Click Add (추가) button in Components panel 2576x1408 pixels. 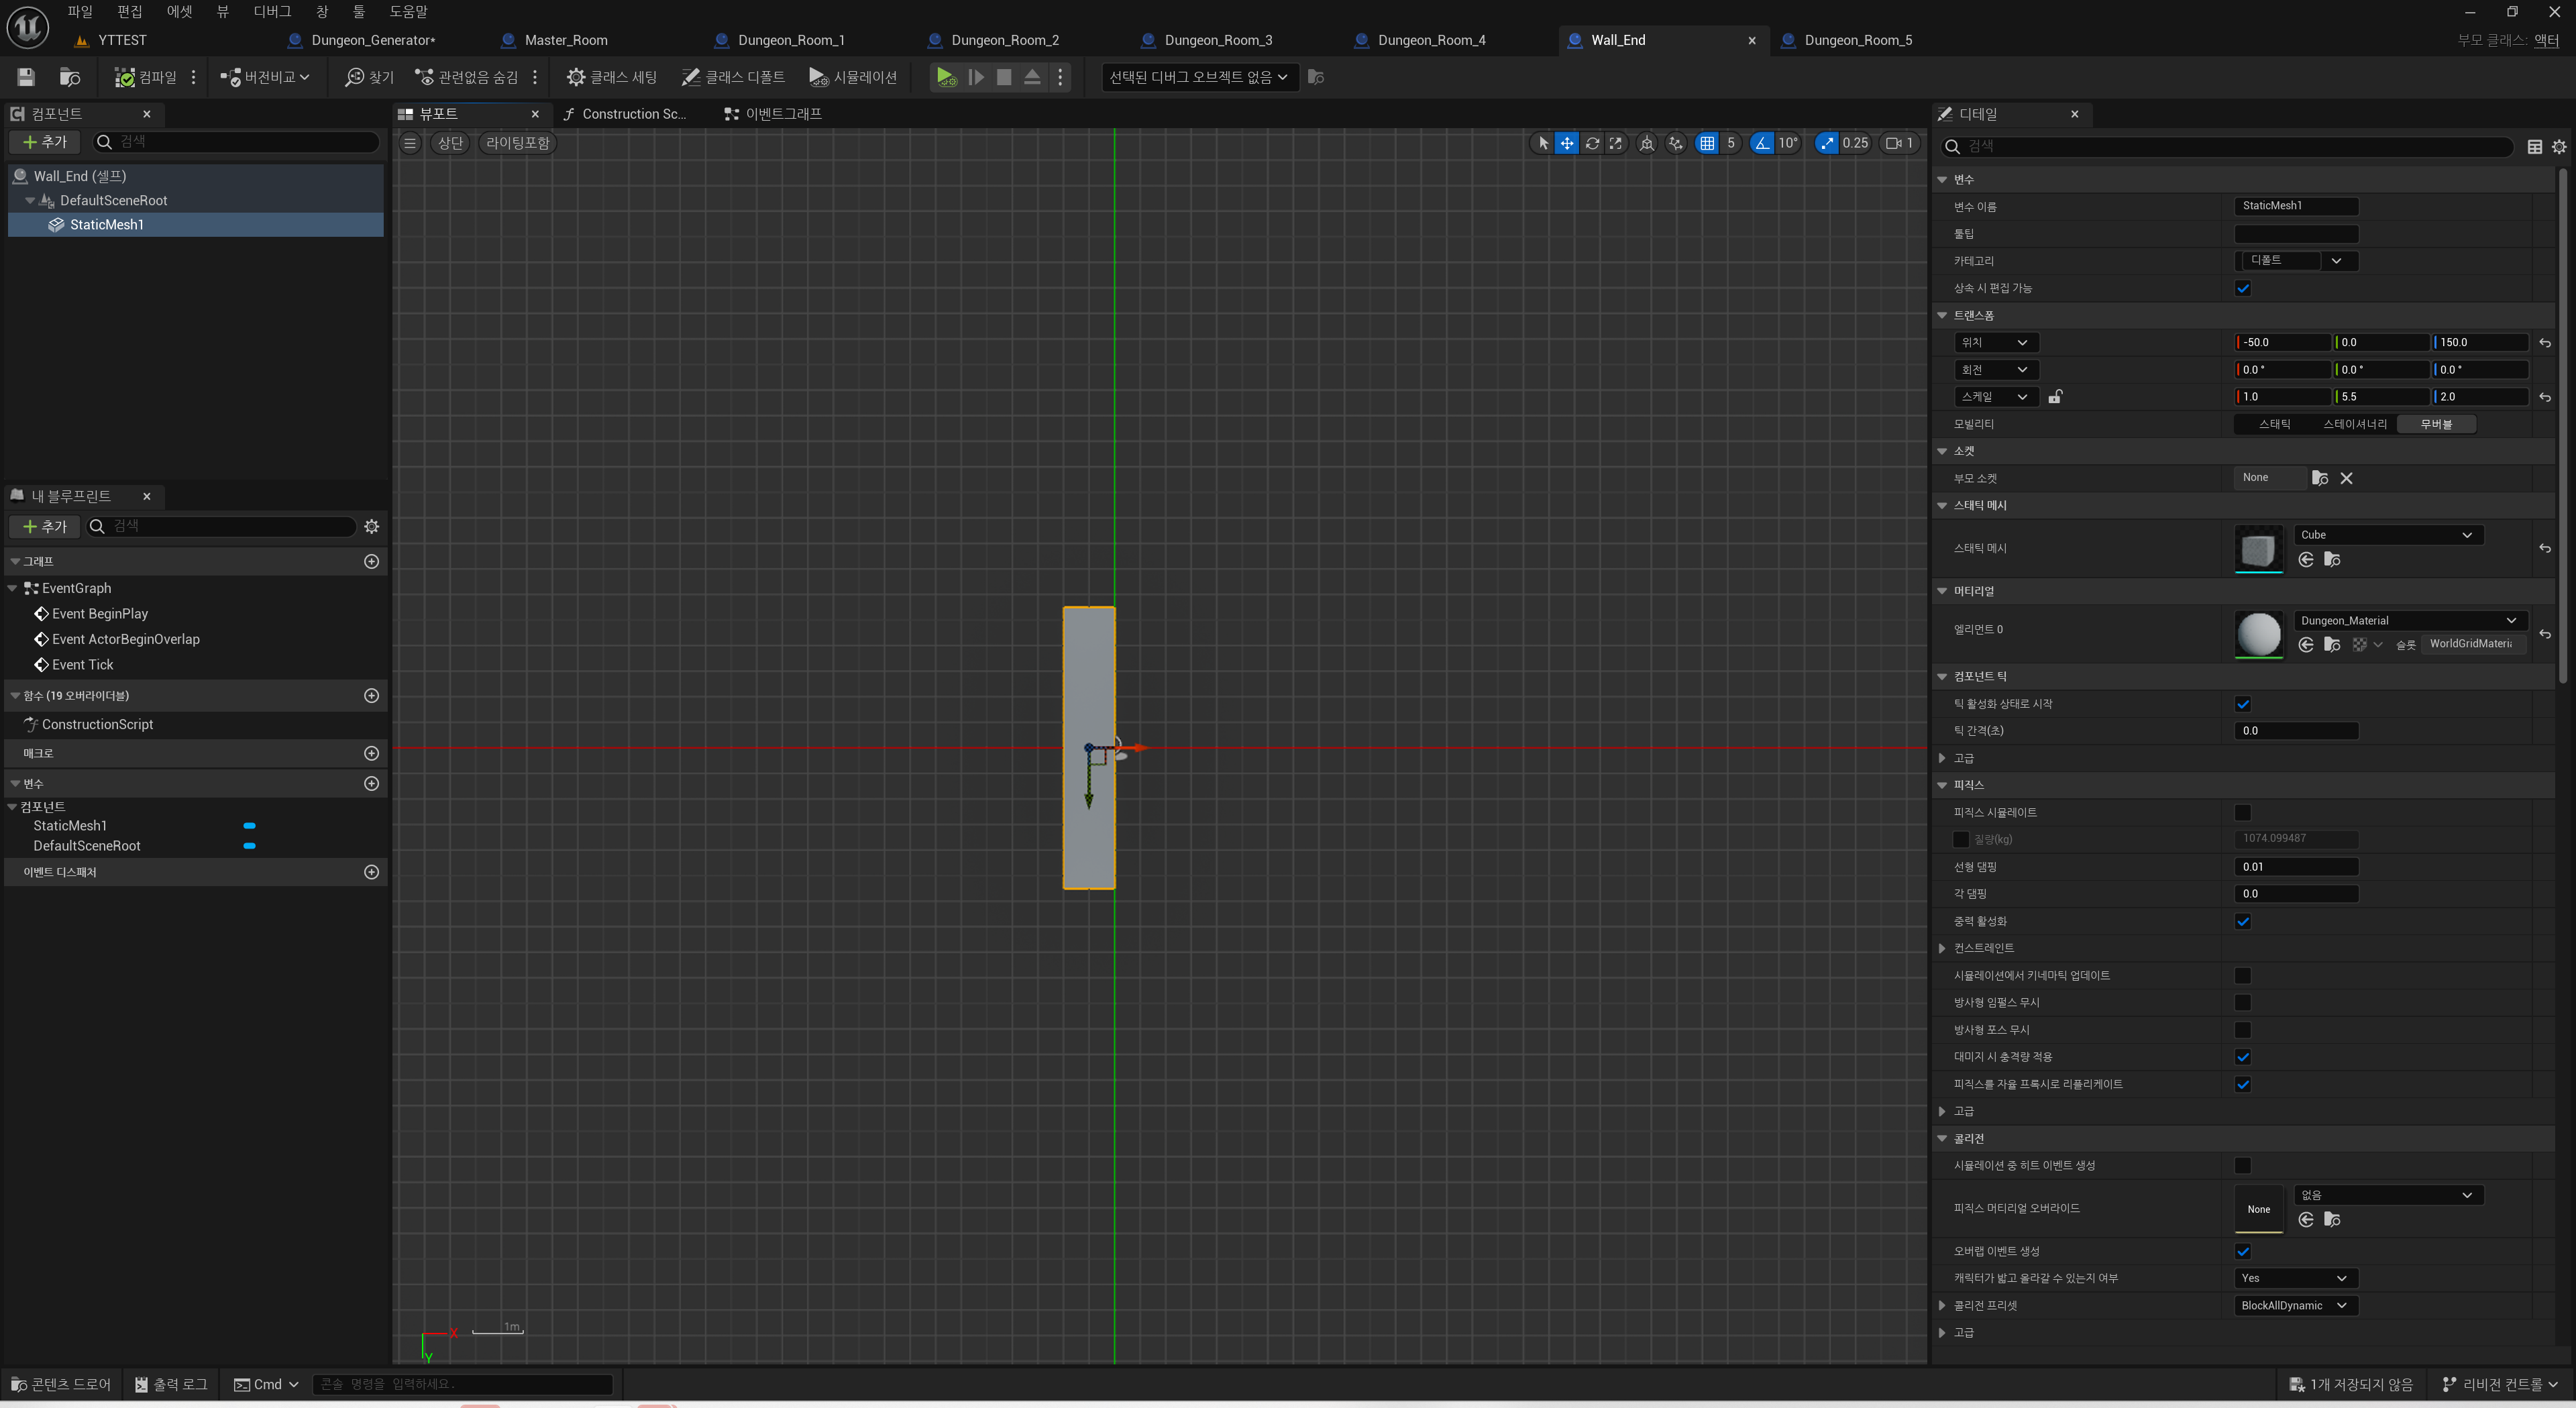[45, 142]
